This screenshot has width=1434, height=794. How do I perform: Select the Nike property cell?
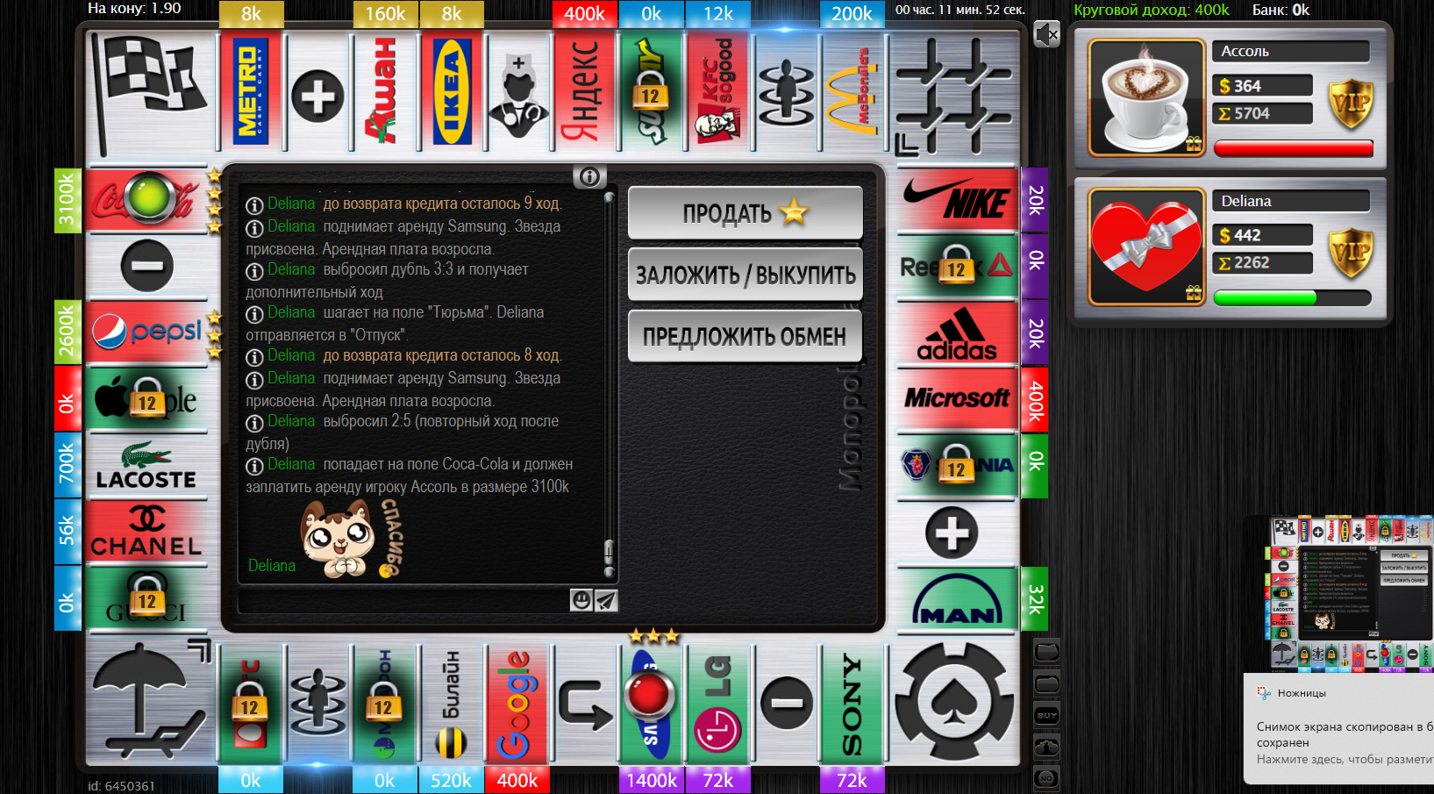[x=958, y=199]
